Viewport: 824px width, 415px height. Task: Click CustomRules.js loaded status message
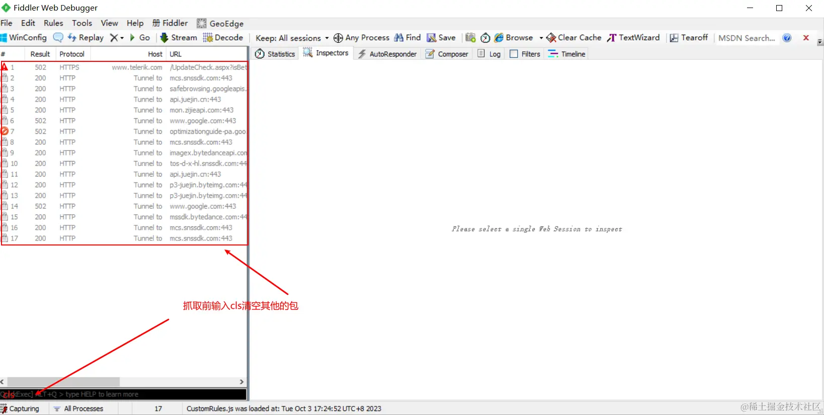[x=284, y=408]
